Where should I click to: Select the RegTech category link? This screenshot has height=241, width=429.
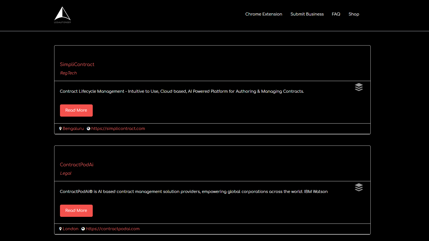coord(68,73)
